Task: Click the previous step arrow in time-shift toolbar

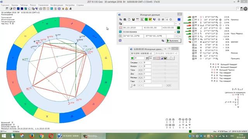Action: point(169,58)
